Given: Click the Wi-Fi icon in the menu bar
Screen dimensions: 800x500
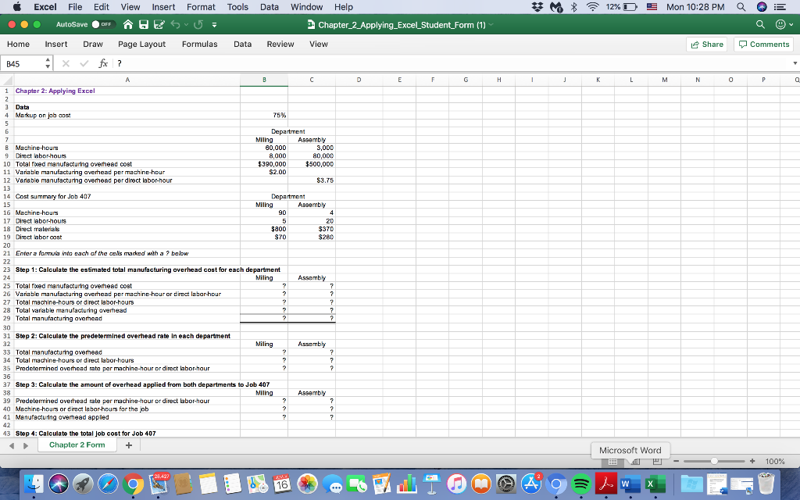Looking at the screenshot, I should (x=592, y=7).
